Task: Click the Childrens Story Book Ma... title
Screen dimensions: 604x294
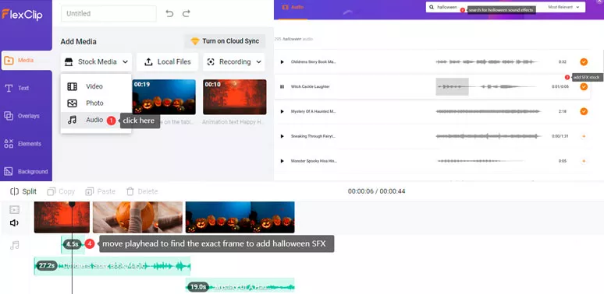Action: tap(314, 61)
